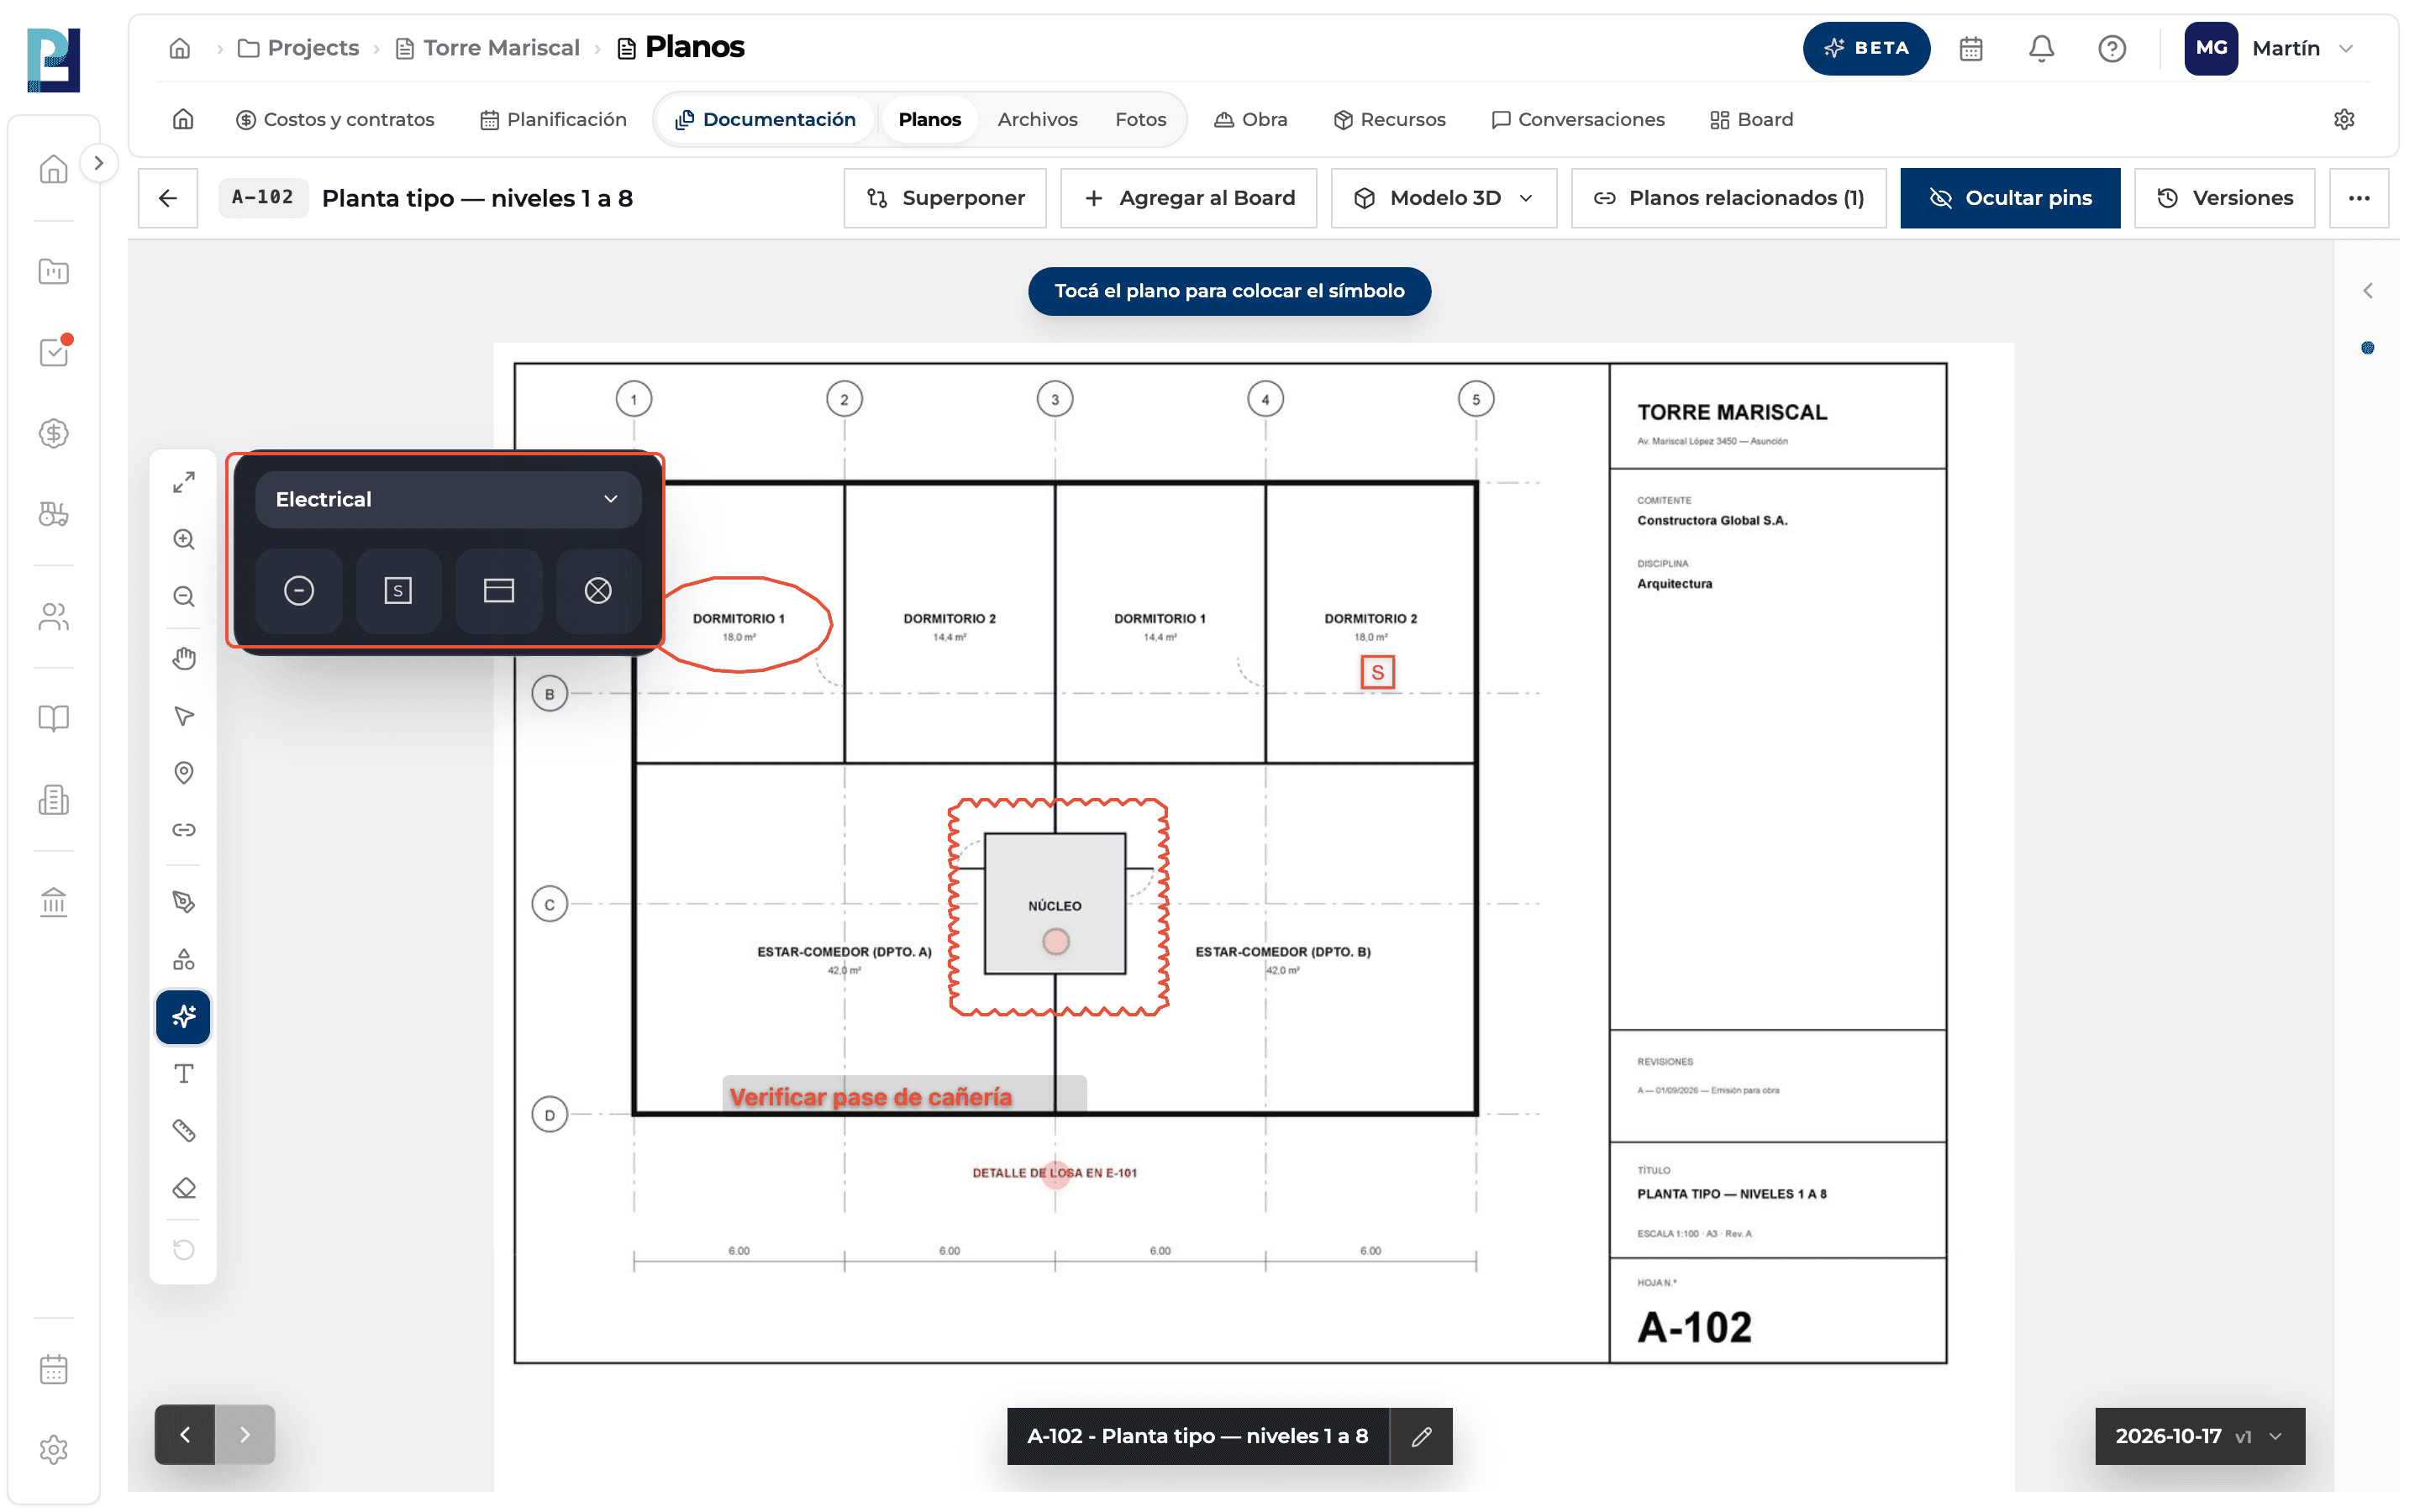Edit the sheet name with pencil icon
Viewport: 2420px width, 1512px height.
click(x=1421, y=1436)
